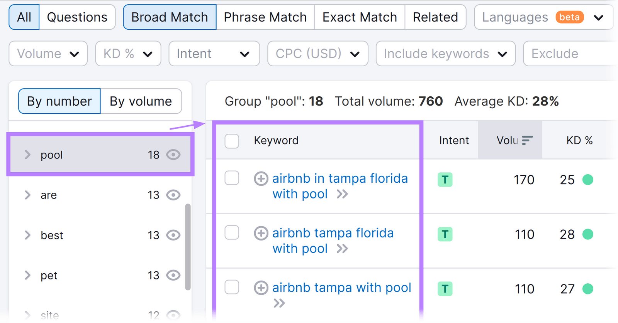Click volume value 170

click(524, 180)
